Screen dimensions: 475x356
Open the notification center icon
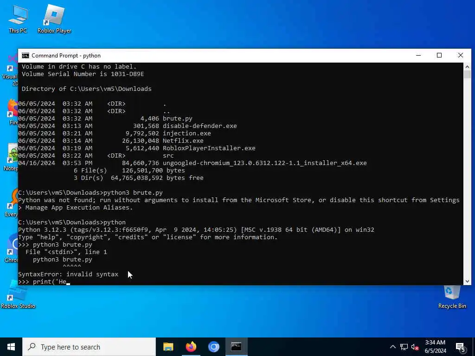[460, 347]
